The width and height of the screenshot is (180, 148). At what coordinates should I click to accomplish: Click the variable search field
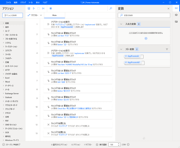(x=144, y=15)
